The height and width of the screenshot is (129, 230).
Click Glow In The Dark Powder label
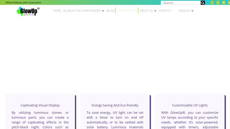click(82, 11)
